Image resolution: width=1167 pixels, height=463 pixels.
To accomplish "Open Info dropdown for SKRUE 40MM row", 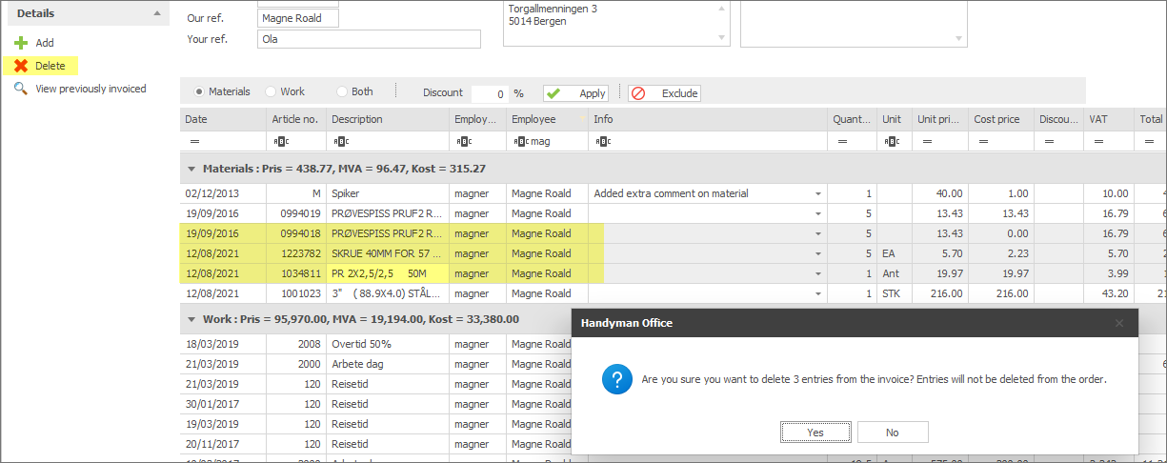I will point(818,253).
